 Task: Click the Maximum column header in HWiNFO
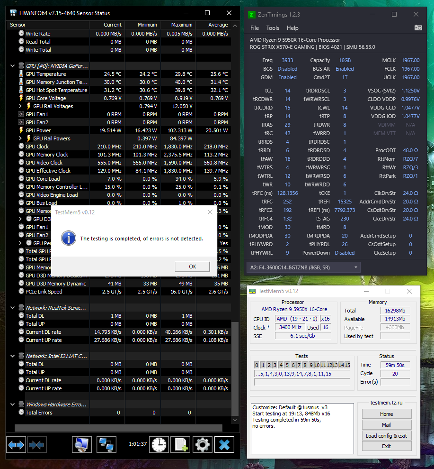178,25
